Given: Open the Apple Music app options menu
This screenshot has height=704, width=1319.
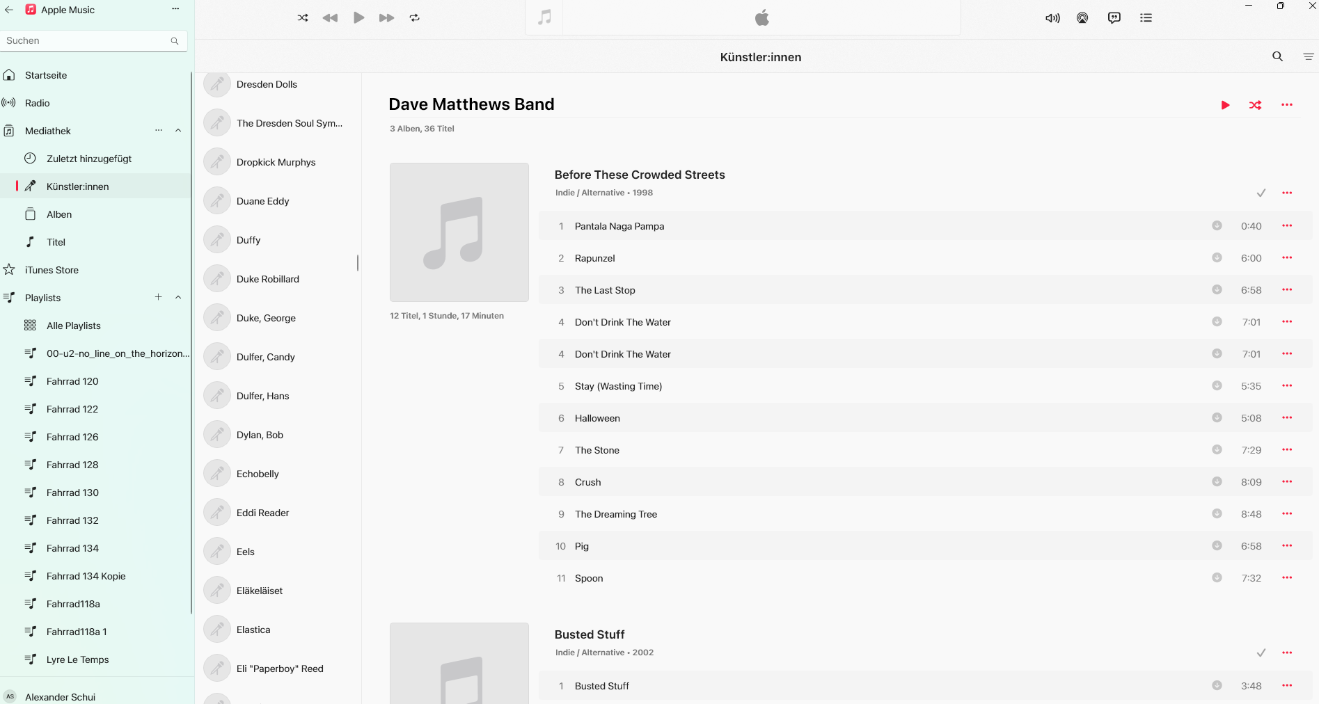Looking at the screenshot, I should [175, 9].
